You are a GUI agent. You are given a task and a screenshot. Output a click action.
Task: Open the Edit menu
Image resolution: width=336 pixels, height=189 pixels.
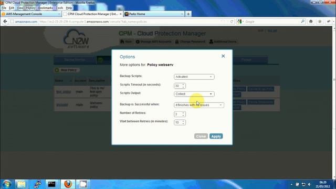point(12,8)
